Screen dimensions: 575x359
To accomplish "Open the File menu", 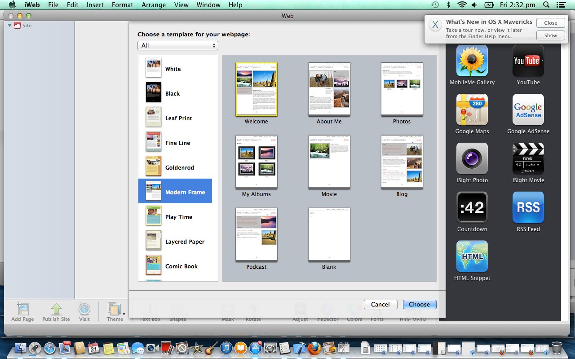I will pos(53,5).
